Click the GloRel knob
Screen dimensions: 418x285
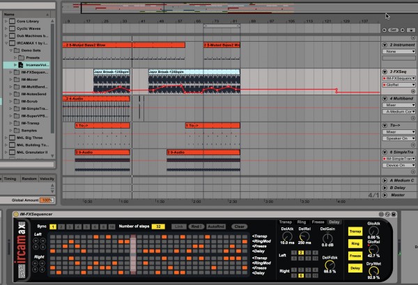(373, 250)
